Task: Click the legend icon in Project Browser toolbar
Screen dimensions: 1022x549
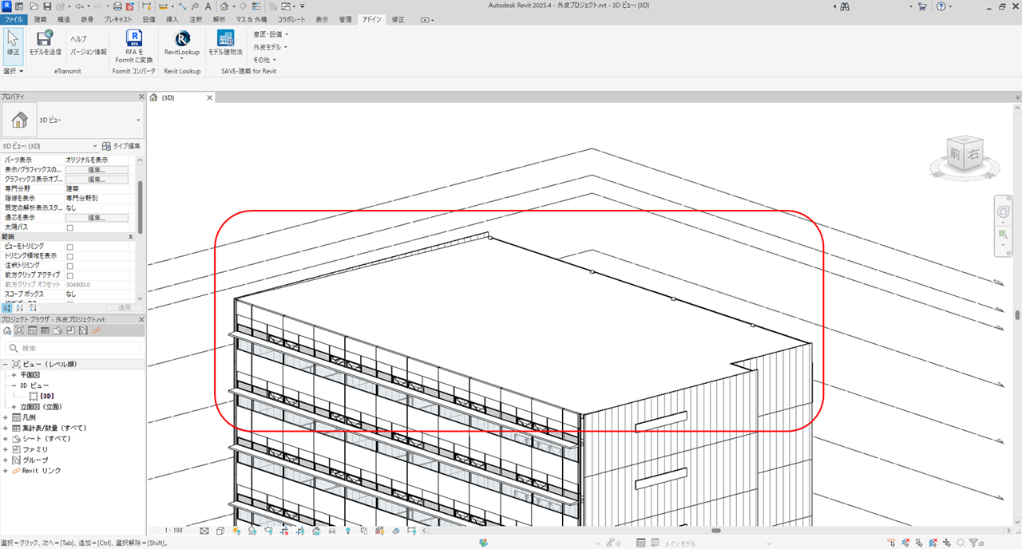Action: [33, 330]
